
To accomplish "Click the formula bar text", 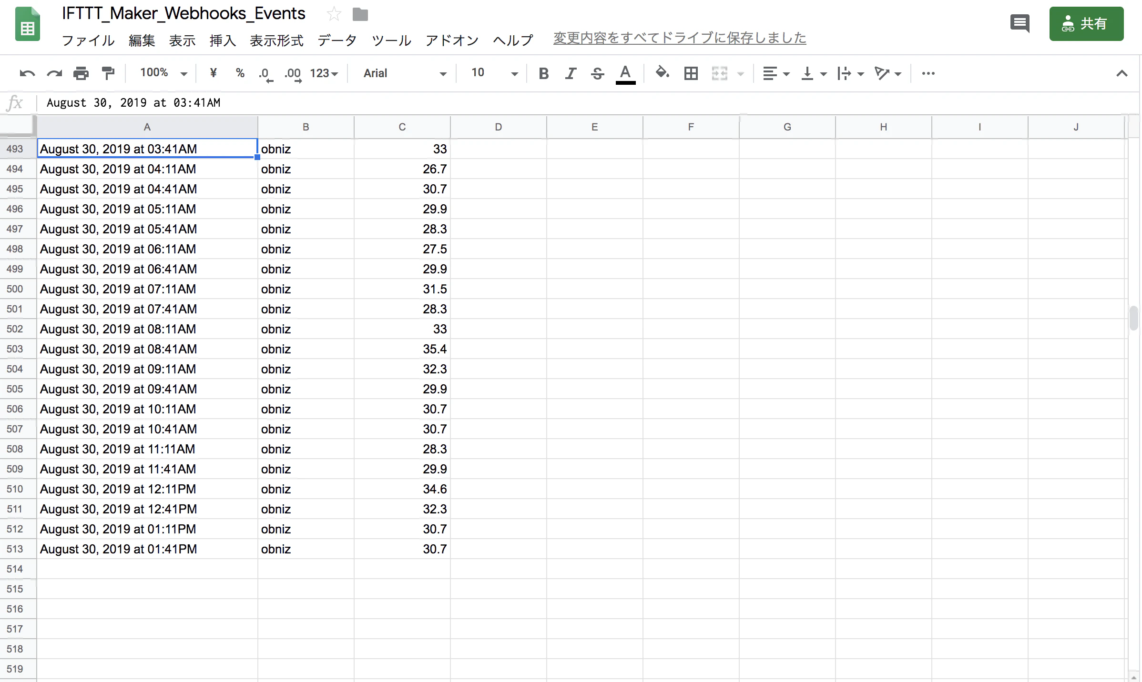I will point(133,103).
